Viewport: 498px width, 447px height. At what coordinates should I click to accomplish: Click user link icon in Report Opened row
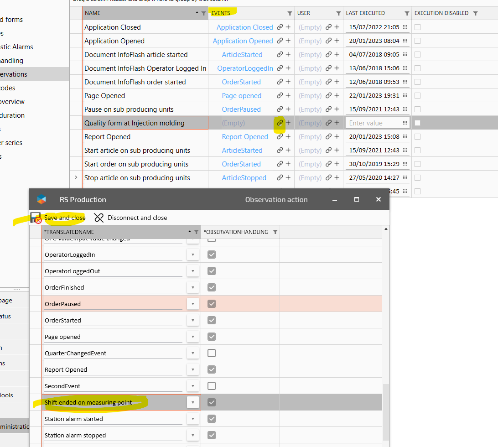[x=328, y=137]
